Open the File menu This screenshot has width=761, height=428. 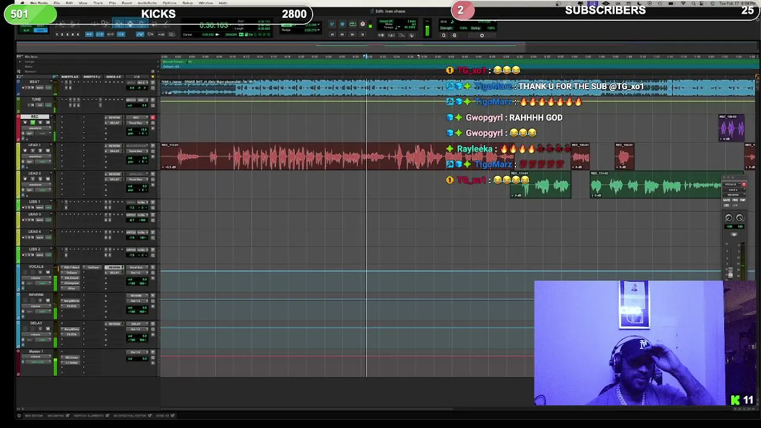(56, 3)
